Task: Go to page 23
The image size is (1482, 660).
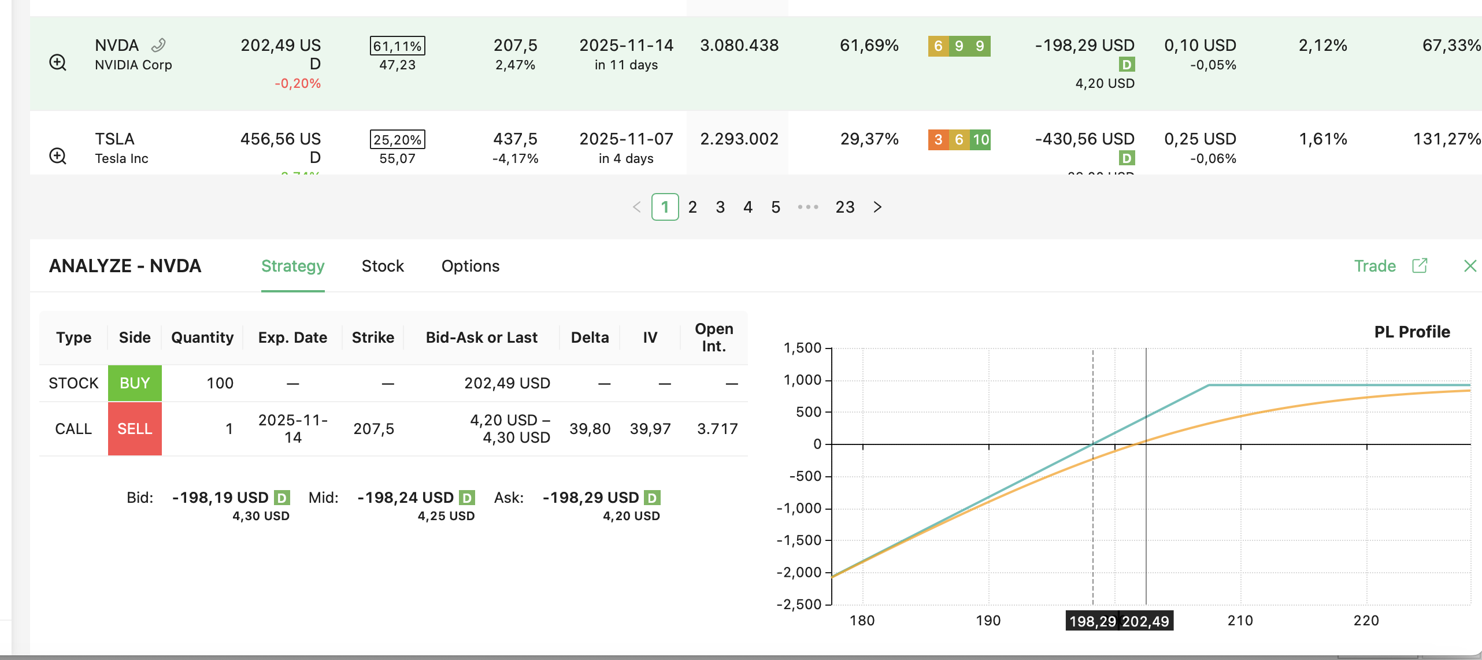Action: pyautogui.click(x=844, y=207)
